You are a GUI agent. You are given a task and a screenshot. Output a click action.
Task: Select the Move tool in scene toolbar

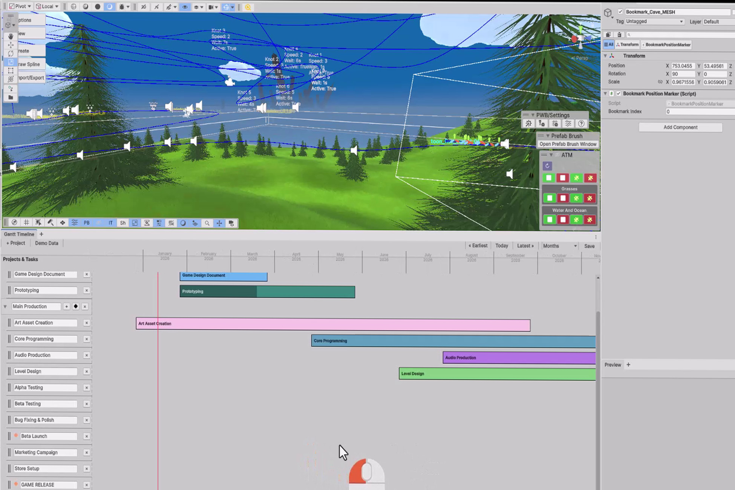pos(11,45)
